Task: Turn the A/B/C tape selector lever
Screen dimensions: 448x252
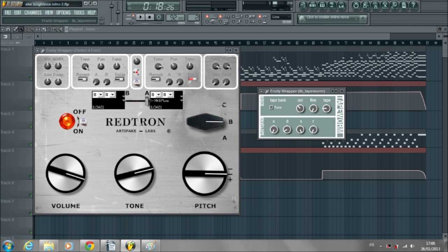Action: pyautogui.click(x=206, y=122)
